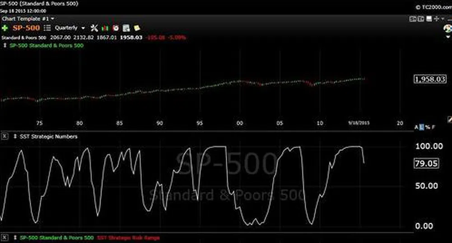This screenshot has height=243, width=452.
Task: Open the Chart Template #1 dropdown
Action: coord(28,19)
